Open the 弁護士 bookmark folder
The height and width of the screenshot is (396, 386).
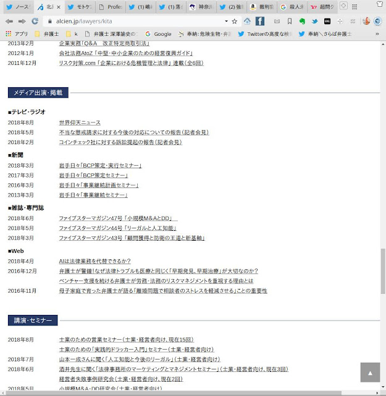click(x=47, y=34)
